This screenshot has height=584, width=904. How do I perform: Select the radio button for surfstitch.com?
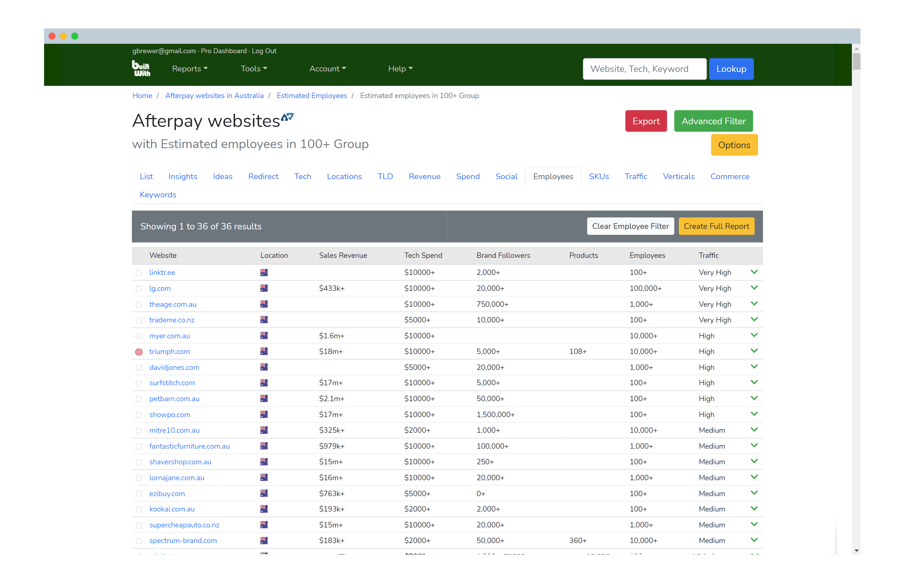pyautogui.click(x=139, y=384)
